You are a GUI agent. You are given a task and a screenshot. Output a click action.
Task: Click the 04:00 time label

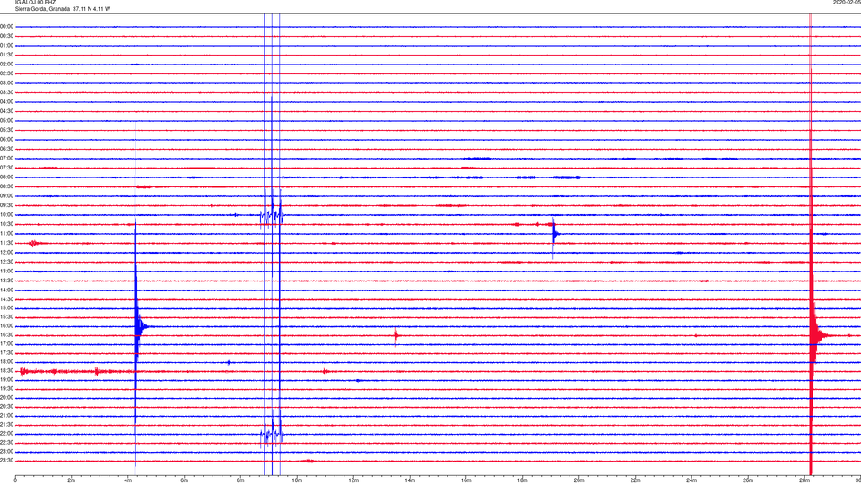point(6,101)
